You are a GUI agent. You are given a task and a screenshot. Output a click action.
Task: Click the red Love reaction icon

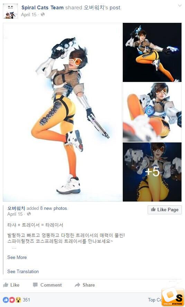[x=12, y=299]
